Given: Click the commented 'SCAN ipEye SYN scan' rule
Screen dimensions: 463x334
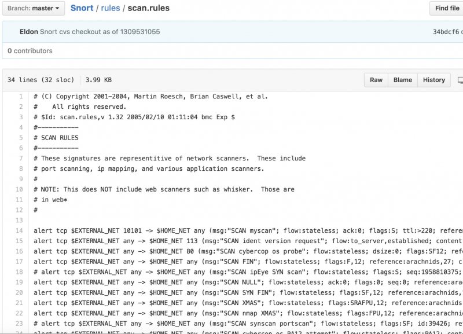Looking at the screenshot, I should [248, 272].
